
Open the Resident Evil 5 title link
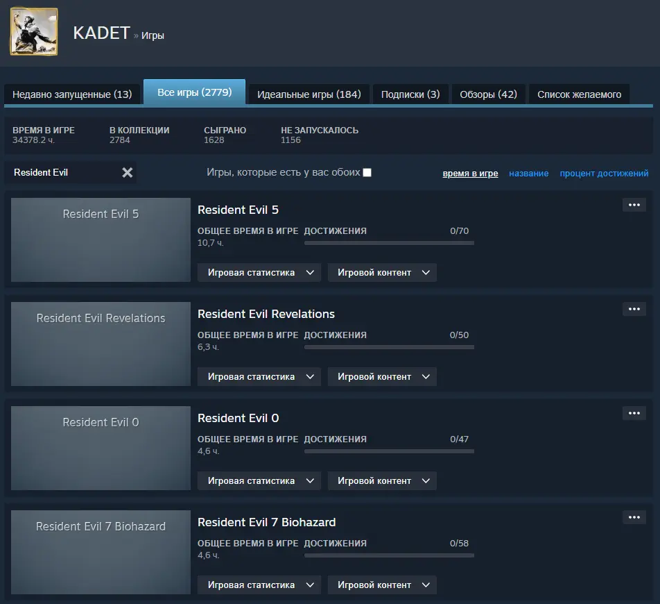click(x=238, y=210)
